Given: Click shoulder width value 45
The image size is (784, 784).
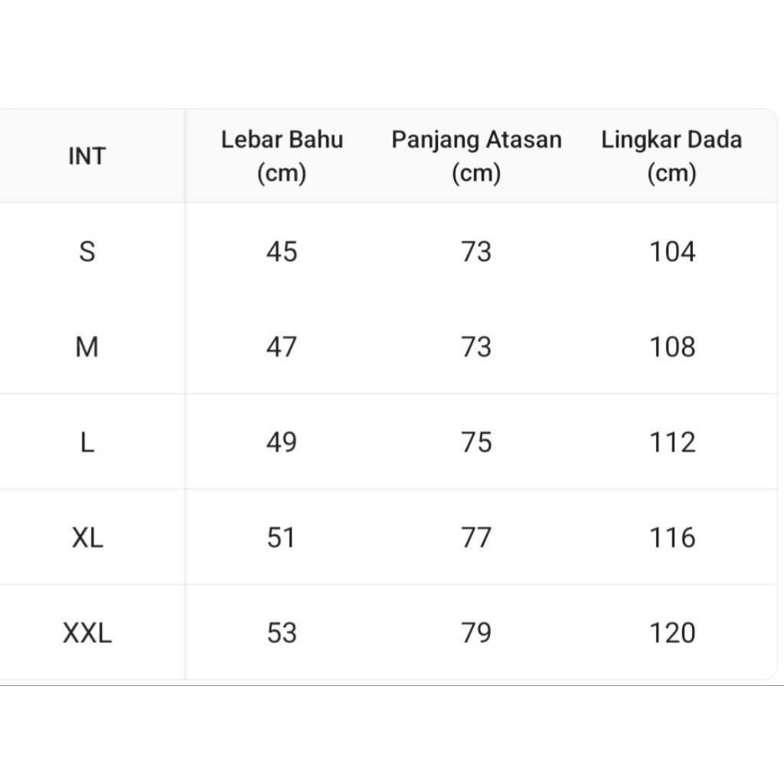Looking at the screenshot, I should [x=282, y=251].
